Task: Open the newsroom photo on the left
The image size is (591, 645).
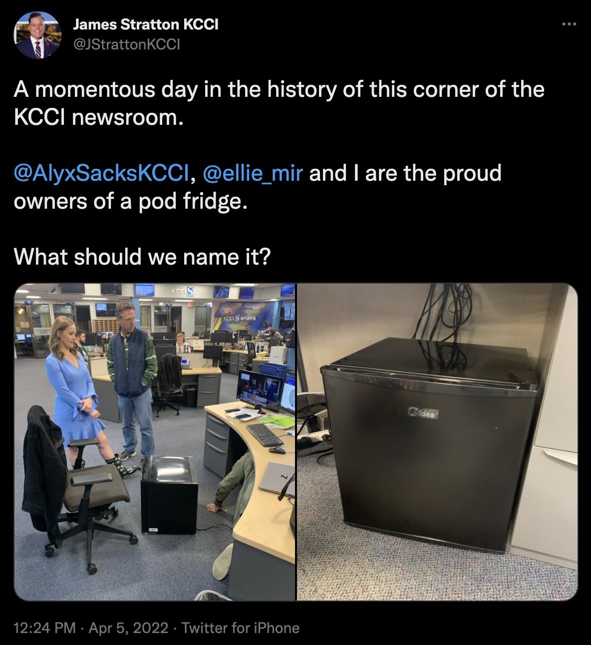Action: tap(155, 442)
